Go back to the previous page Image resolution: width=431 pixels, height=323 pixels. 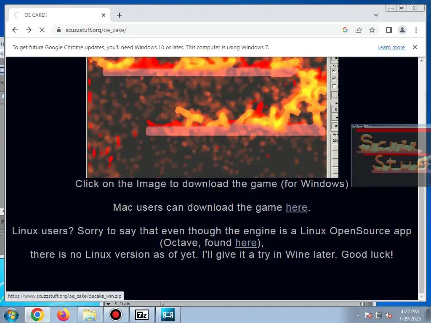click(15, 30)
